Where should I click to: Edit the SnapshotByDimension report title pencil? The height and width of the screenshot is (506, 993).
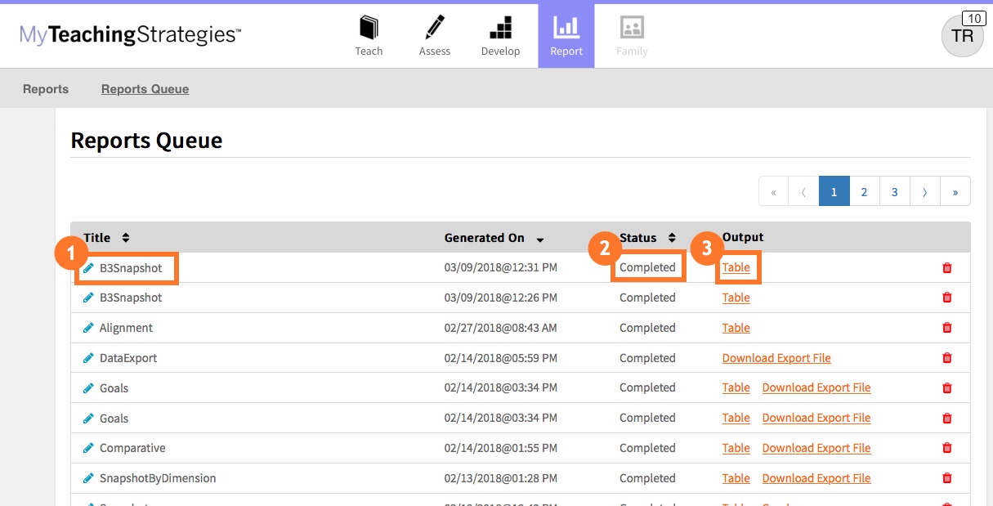[88, 478]
